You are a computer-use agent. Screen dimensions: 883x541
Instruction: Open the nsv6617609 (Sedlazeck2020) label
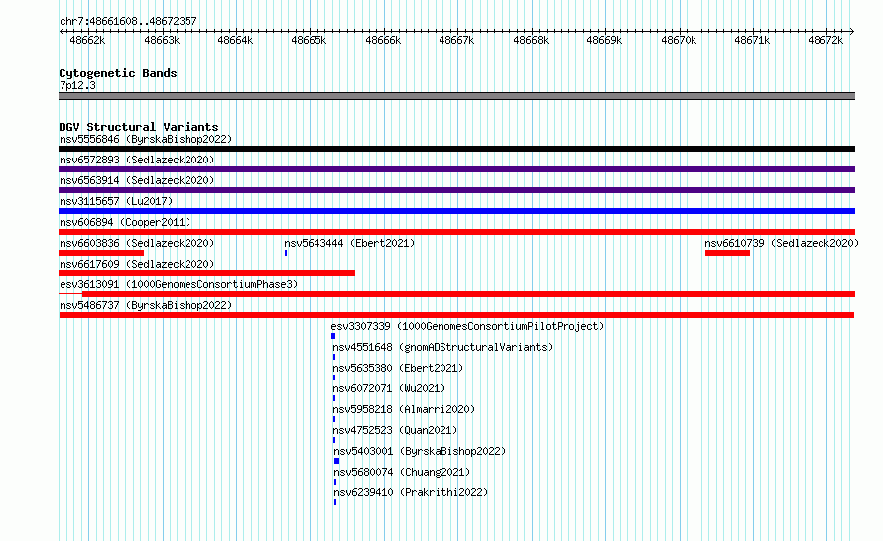[x=137, y=264]
